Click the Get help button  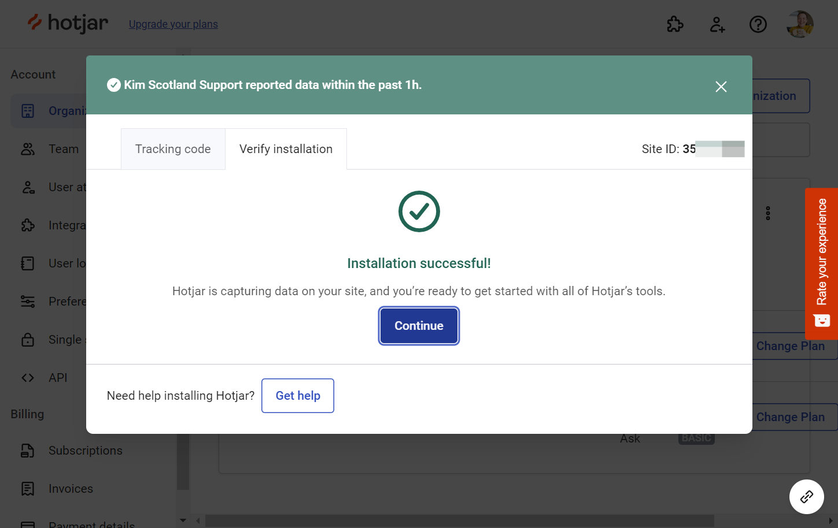298,396
